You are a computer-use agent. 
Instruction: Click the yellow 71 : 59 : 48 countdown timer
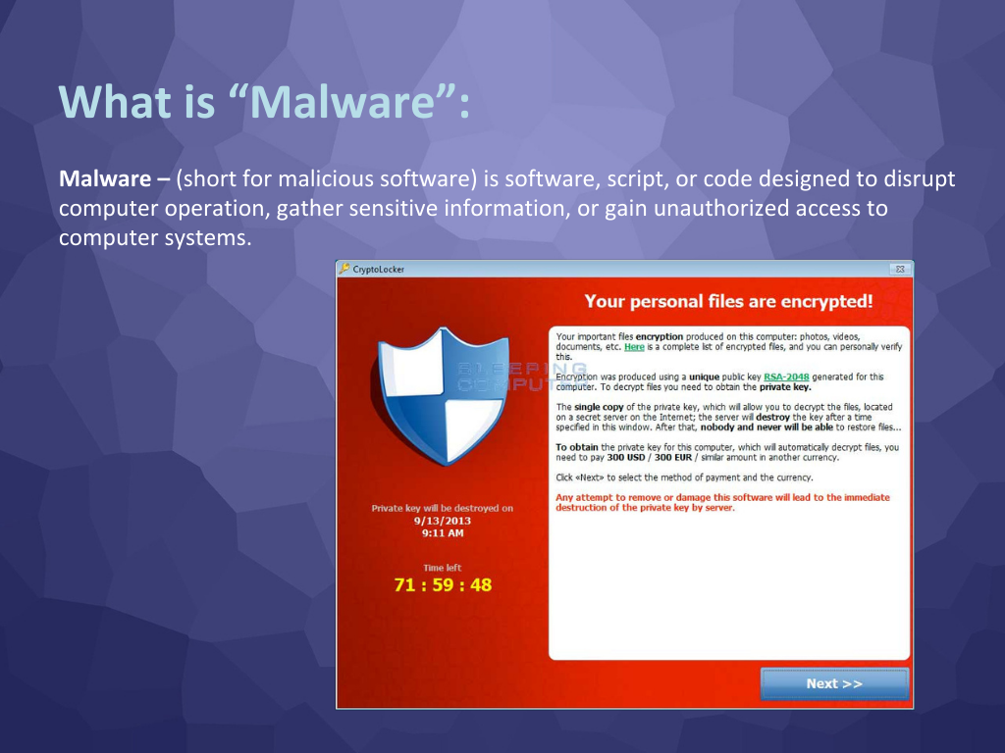[x=443, y=584]
